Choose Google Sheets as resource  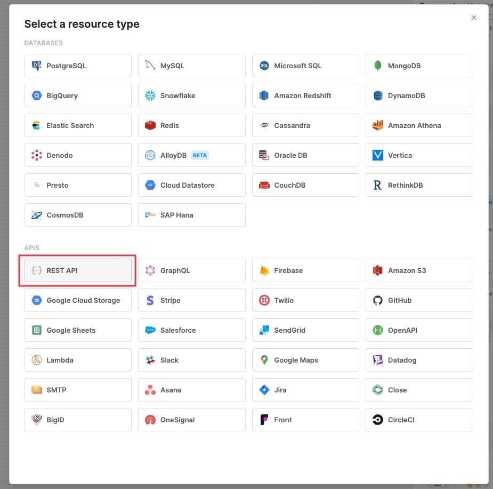point(78,330)
